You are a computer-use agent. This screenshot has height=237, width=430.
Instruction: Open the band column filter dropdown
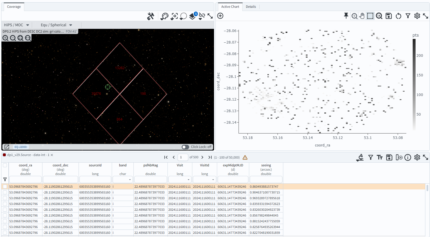click(123, 180)
